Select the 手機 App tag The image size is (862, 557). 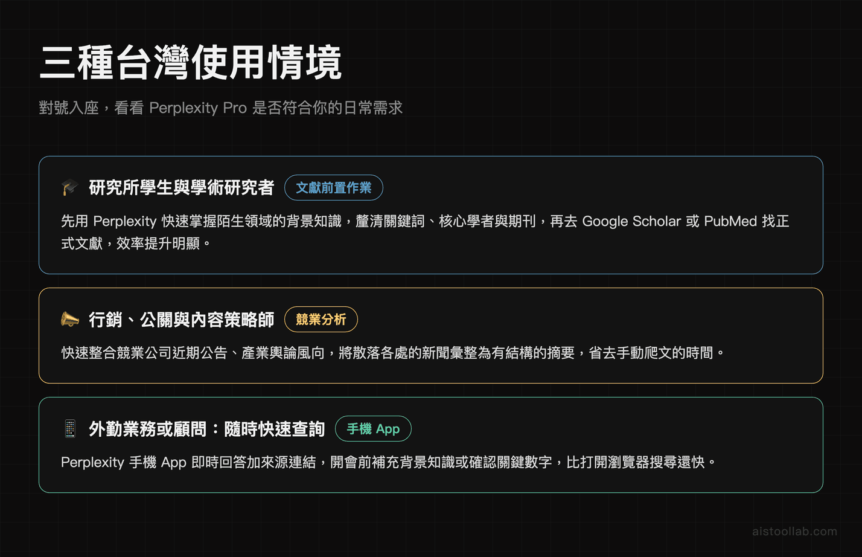(373, 429)
